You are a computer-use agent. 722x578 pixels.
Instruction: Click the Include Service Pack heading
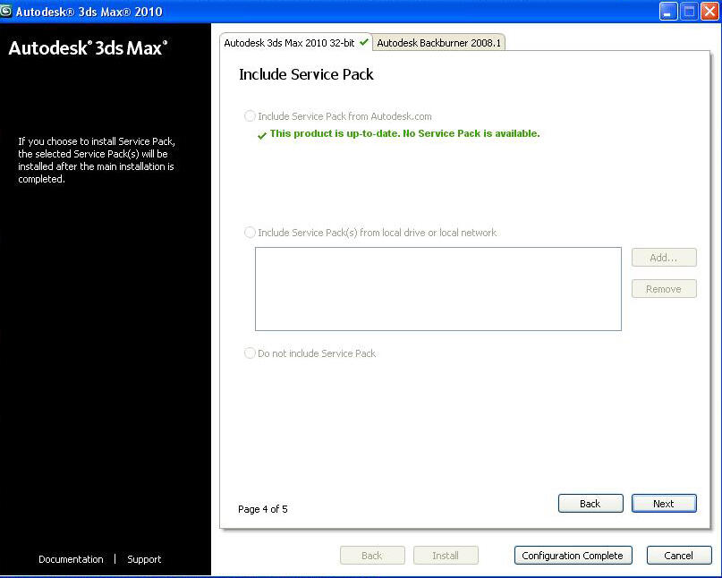306,74
